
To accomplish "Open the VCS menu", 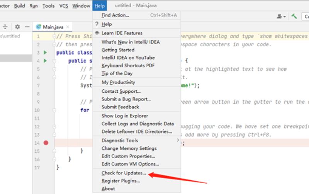I will pos(64,6).
